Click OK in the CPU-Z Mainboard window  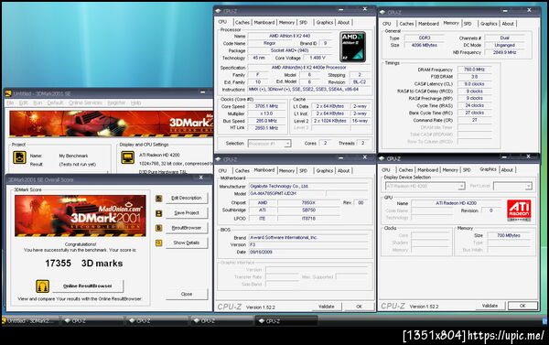pyautogui.click(x=359, y=307)
